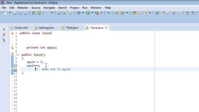199x112 pixels.
Task: Click the green Run button
Action: (88, 13)
